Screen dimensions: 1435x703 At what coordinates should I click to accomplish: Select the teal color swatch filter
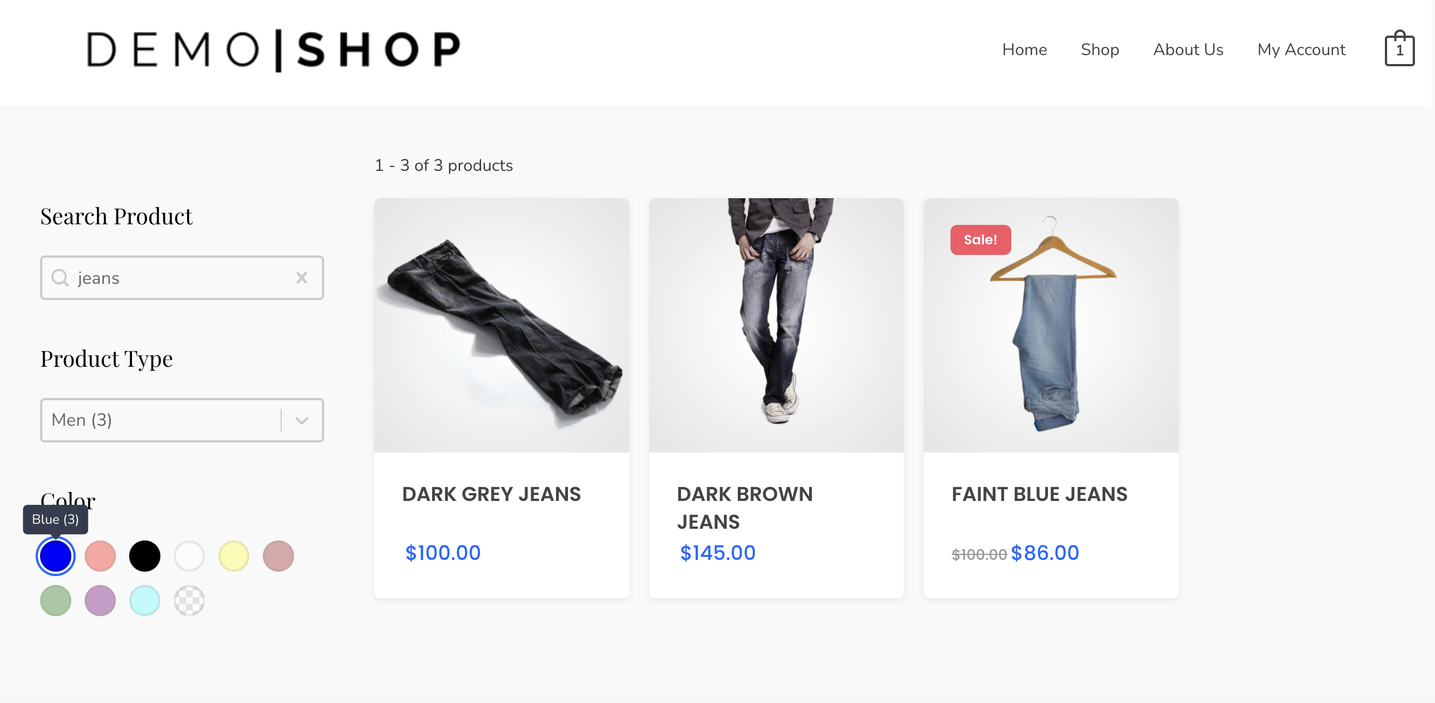(x=144, y=599)
